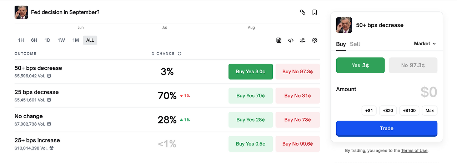Click gift icon beside 50+ bps decrease volume
This screenshot has width=457, height=163.
pos(49,76)
